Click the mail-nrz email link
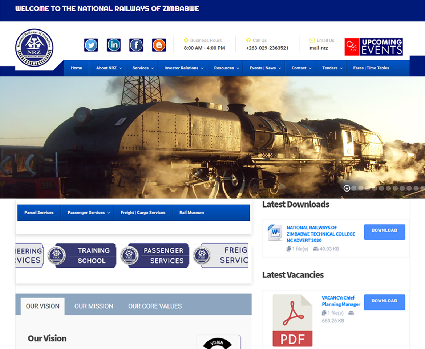 (x=319, y=48)
